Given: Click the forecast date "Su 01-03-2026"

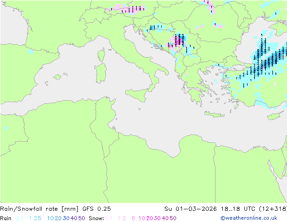Looking at the screenshot, I should click(x=191, y=209).
